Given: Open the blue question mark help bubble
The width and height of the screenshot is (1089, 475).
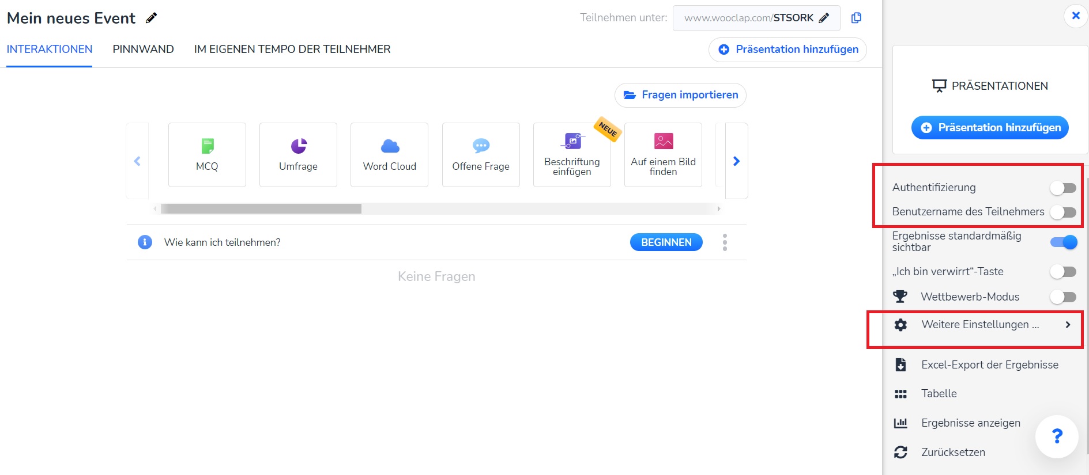Looking at the screenshot, I should 1057,436.
